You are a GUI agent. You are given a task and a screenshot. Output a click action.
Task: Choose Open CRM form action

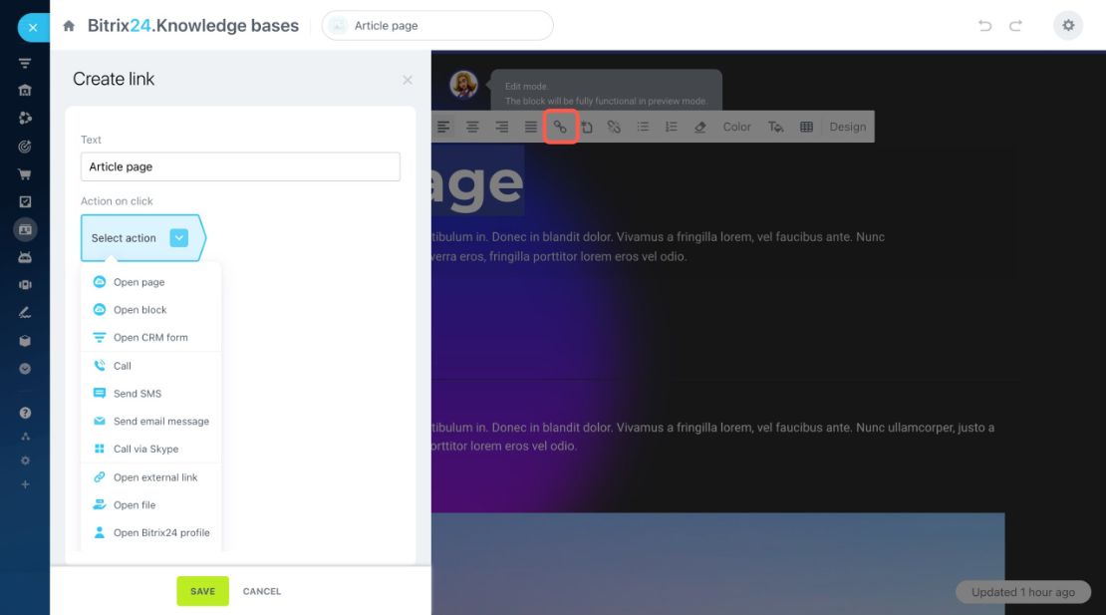150,338
